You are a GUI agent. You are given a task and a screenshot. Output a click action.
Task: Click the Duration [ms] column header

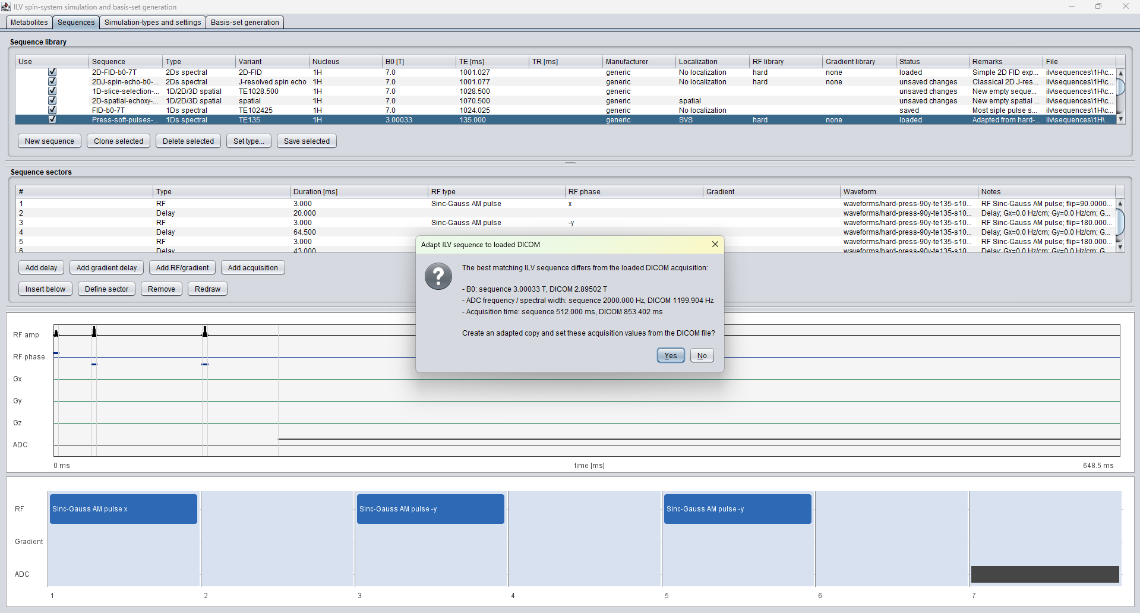(359, 192)
